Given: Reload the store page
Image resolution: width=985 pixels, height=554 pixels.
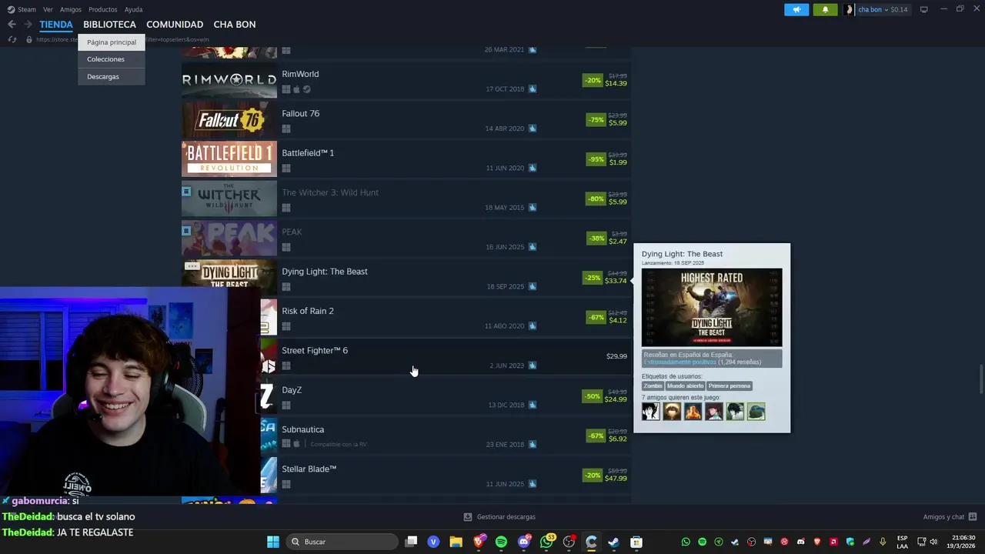Looking at the screenshot, I should [x=12, y=39].
